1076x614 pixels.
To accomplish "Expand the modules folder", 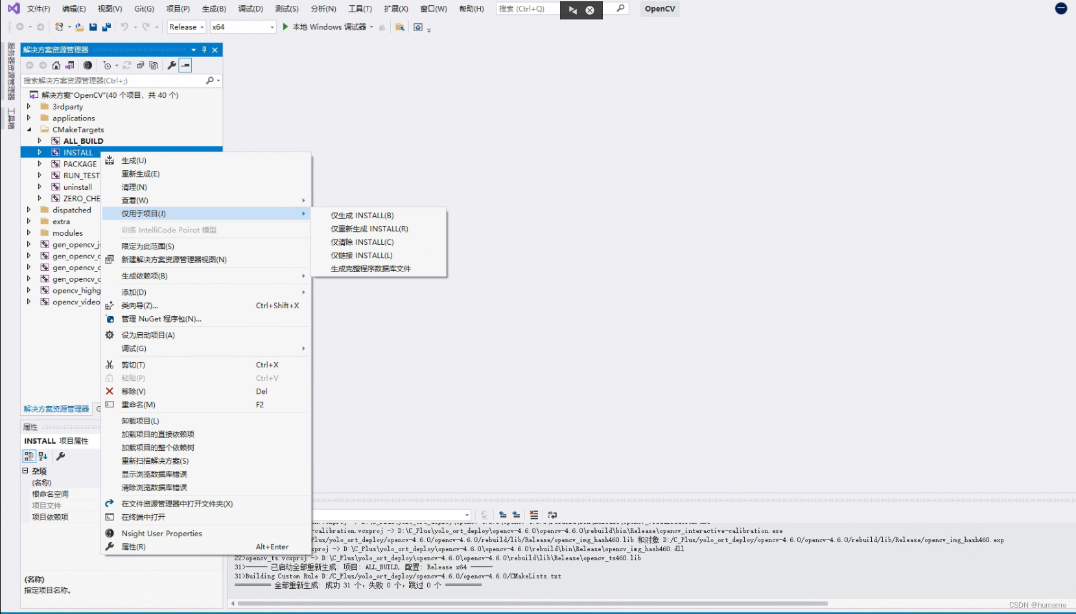I will click(29, 233).
